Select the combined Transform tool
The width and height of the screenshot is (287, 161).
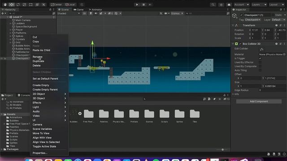click(37, 4)
